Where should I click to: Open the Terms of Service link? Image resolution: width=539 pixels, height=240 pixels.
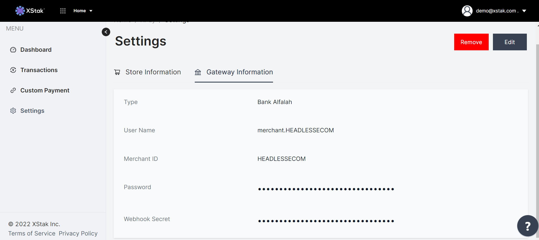(x=32, y=233)
